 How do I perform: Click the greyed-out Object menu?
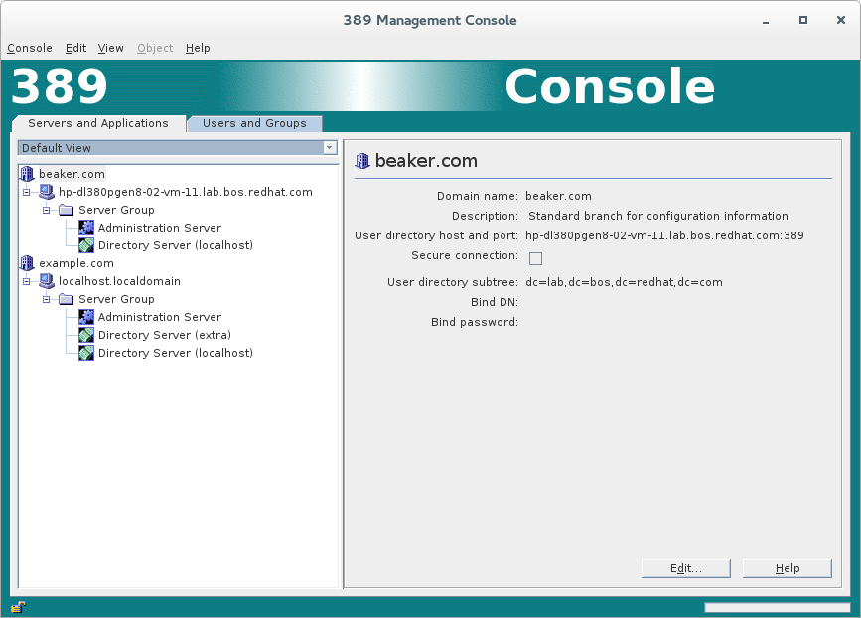[155, 48]
